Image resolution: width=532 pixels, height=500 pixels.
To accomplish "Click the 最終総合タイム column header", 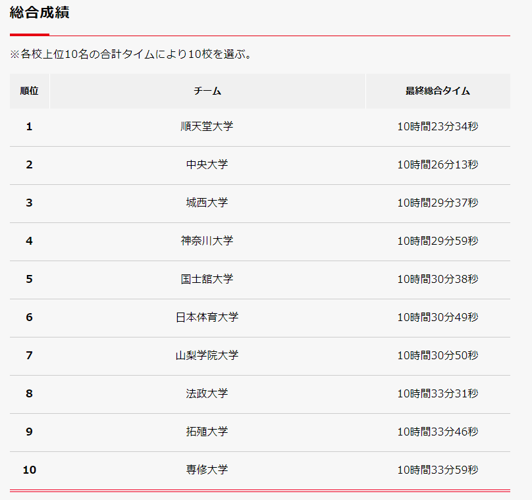I will point(438,91).
